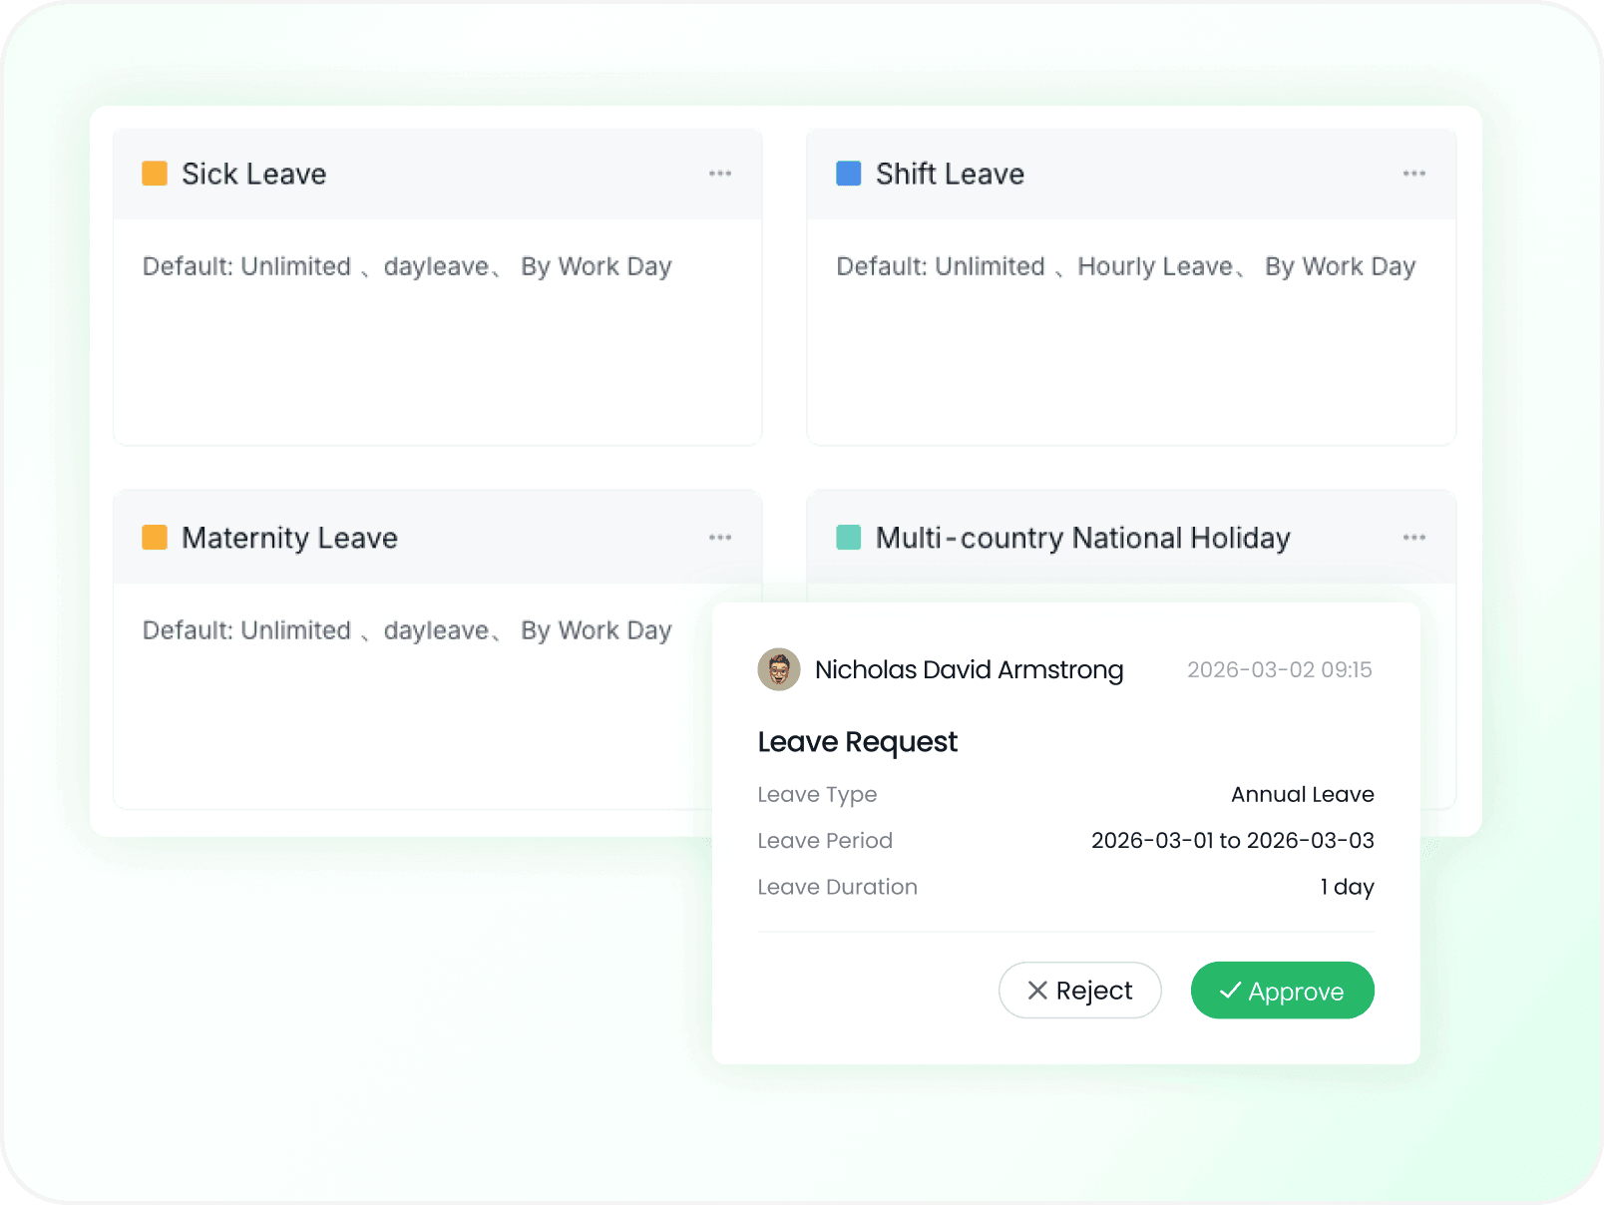
Task: Click the blue Shift Leave color swatch
Action: (849, 174)
